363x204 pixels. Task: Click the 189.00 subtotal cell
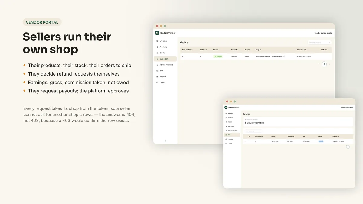(234, 57)
